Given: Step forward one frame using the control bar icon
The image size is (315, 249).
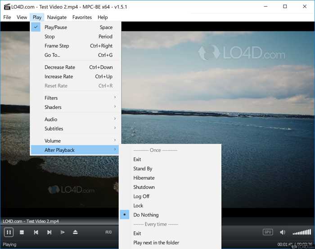Looking at the screenshot, I should click(x=63, y=232).
